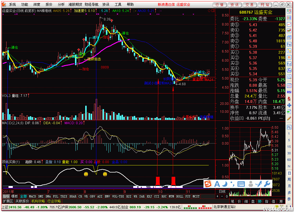Viewport: 294px width, 212px height.
Task: Click the red S dollar icon in sidebar
Action: click(289, 99)
